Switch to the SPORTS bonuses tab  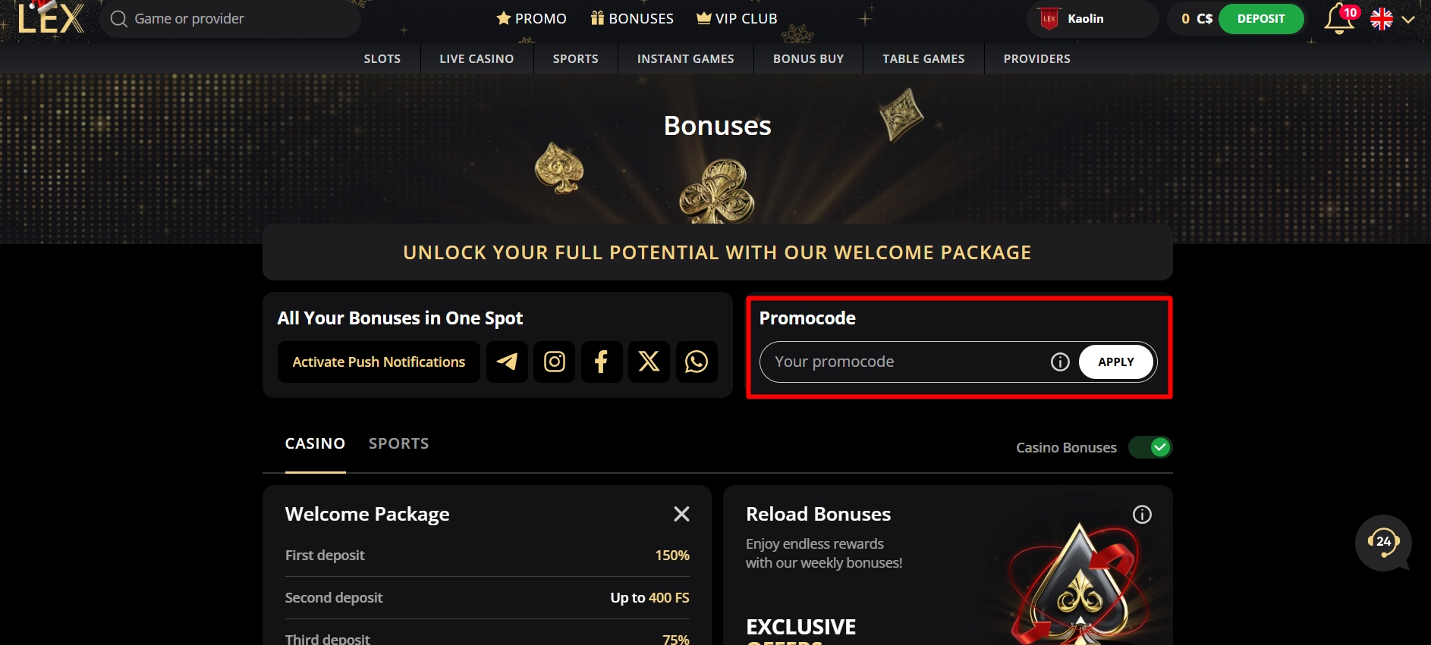[x=398, y=443]
